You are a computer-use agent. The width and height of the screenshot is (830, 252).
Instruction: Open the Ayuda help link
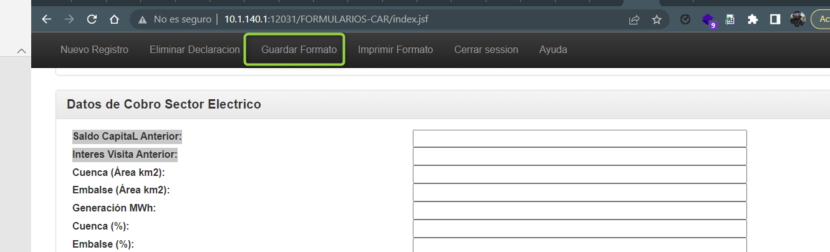553,49
